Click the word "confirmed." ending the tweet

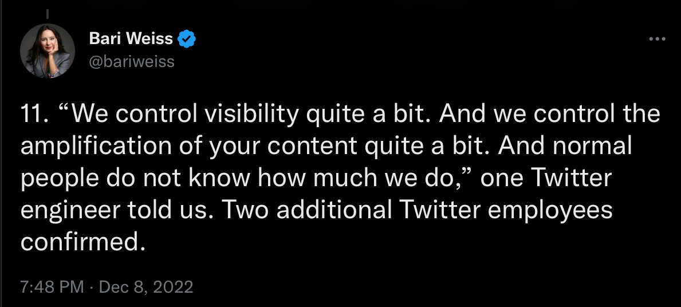coord(80,242)
